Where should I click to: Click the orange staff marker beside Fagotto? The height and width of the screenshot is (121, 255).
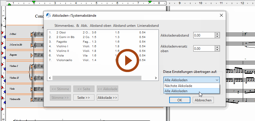pyautogui.click(x=32, y=55)
